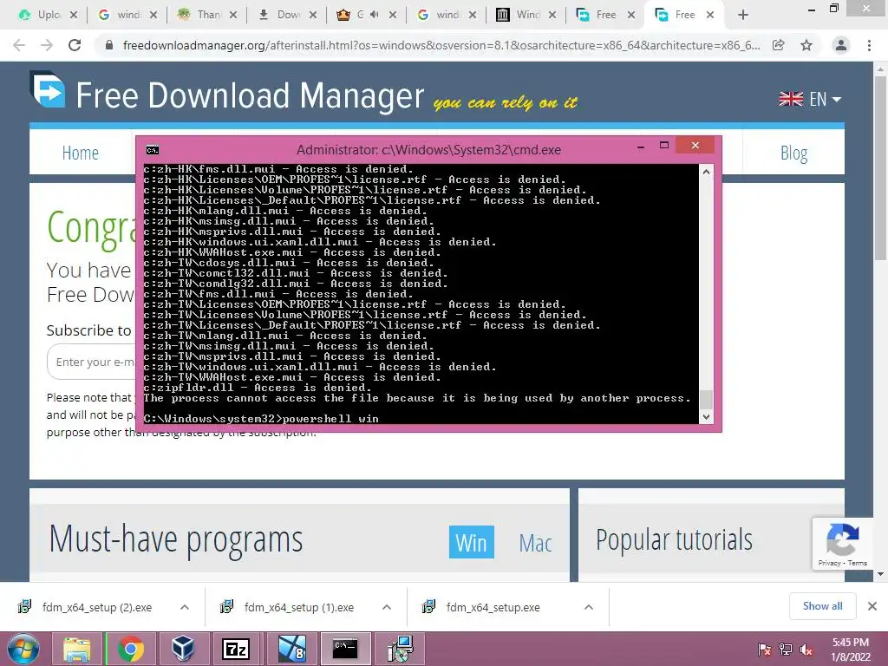Expand options for fdm_x64_setup.exe download
Screen dimensions: 888x666
(x=589, y=607)
